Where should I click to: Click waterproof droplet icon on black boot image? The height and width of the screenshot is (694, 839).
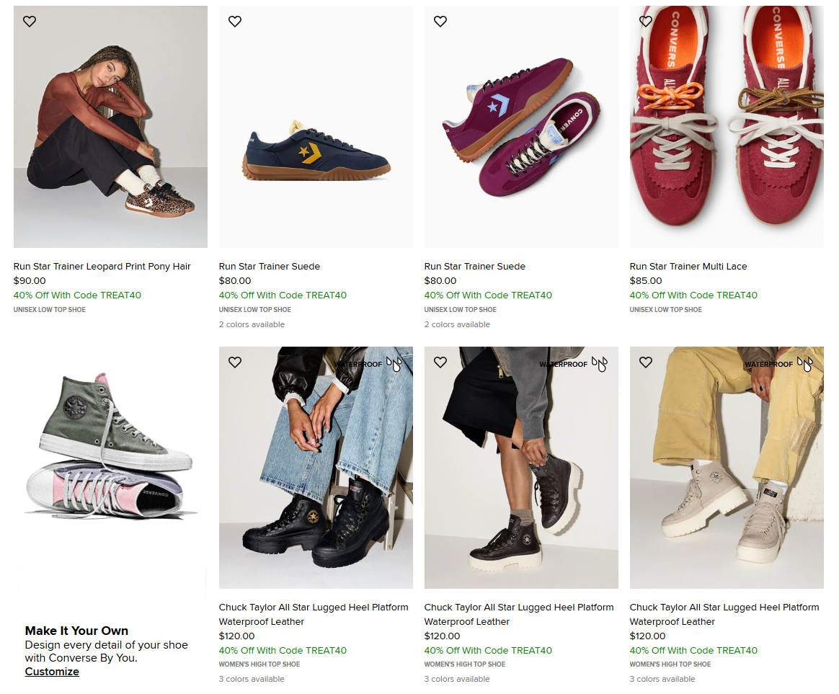coord(394,364)
